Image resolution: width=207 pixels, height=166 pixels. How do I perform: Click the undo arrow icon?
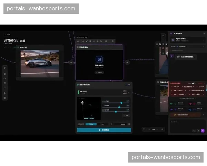tap(163, 36)
